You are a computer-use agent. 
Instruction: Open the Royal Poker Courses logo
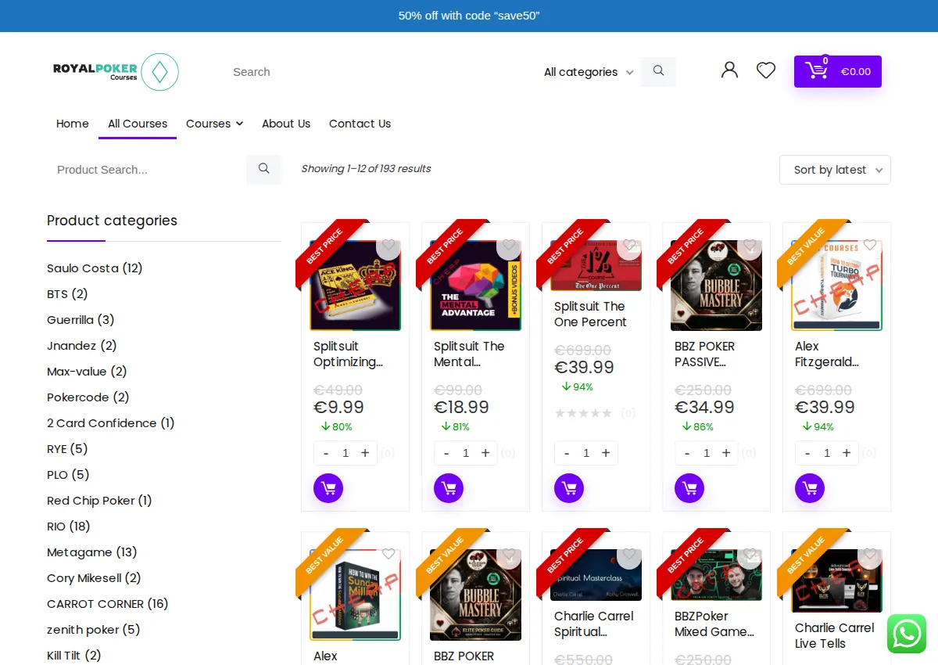tap(116, 72)
